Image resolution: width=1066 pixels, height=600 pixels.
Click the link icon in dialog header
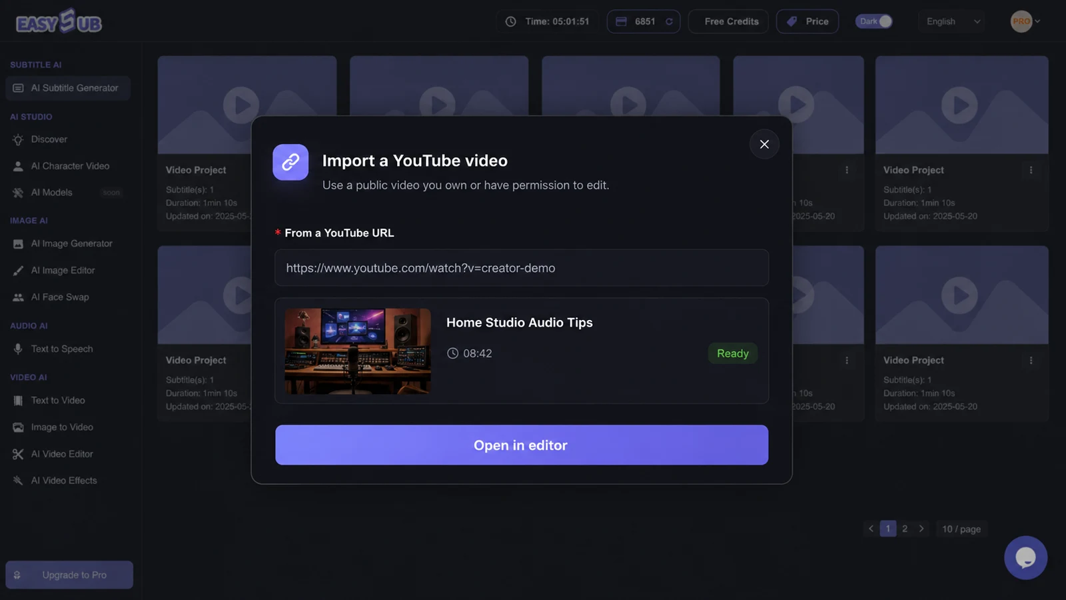pos(290,162)
